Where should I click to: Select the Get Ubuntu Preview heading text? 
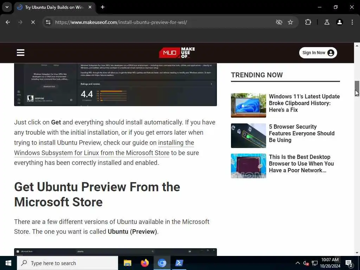(97, 194)
